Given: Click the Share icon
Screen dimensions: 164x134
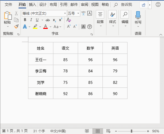Looking at the screenshot, I should 143,5.
